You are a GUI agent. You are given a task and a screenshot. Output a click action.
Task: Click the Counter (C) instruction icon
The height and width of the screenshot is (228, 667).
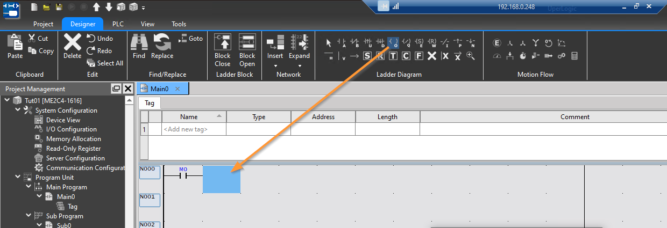tap(406, 56)
